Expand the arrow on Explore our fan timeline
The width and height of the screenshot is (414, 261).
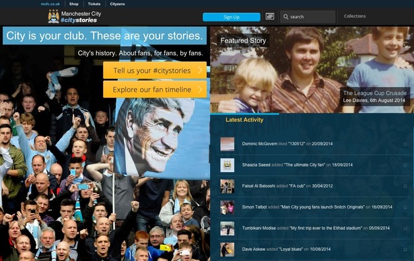[x=200, y=90]
